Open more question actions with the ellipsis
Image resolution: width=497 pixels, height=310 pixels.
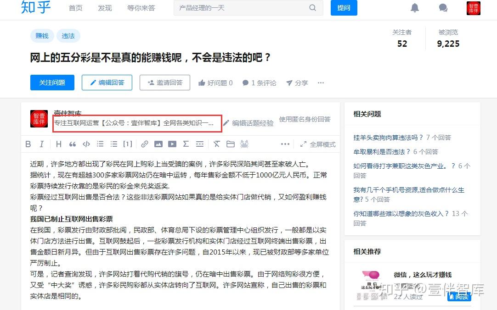pyautogui.click(x=321, y=83)
